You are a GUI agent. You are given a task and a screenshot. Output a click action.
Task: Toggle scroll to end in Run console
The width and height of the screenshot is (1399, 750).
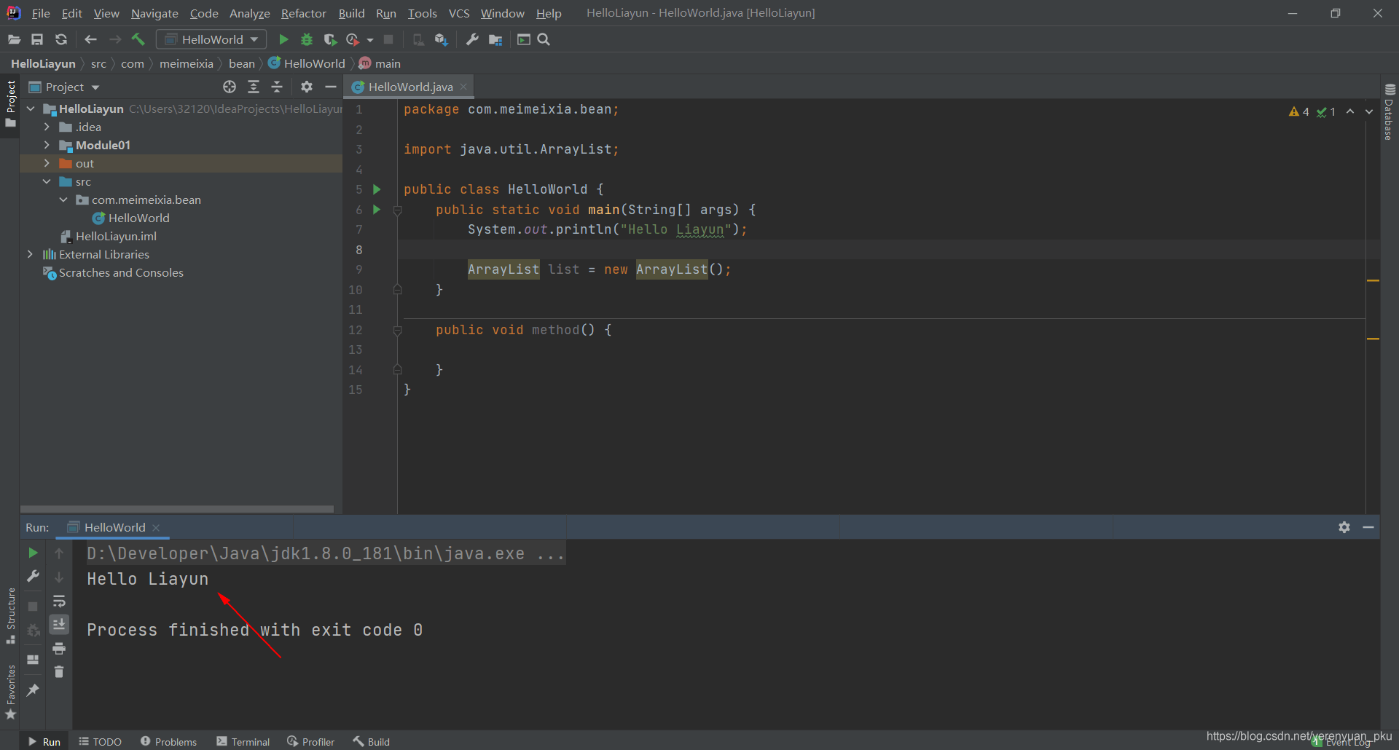pos(59,624)
